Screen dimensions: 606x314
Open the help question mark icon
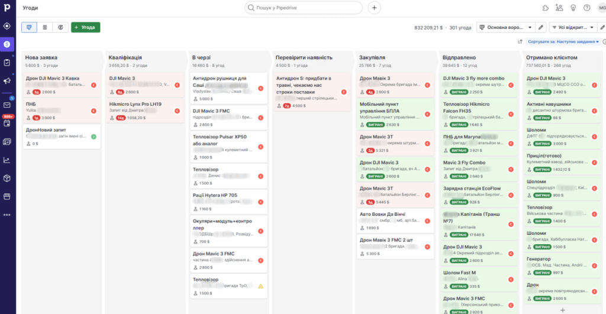[x=586, y=8]
